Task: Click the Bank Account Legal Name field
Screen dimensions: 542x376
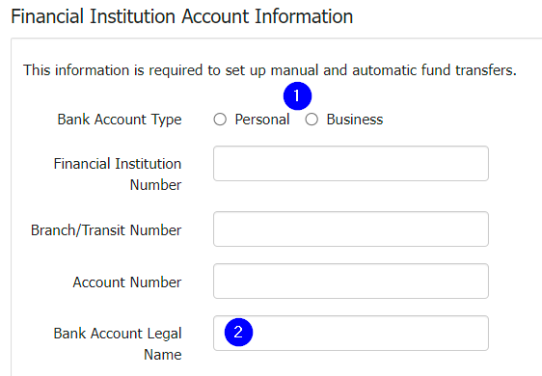Action: click(351, 334)
